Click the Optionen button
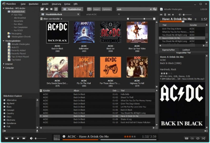 coord(107,9)
